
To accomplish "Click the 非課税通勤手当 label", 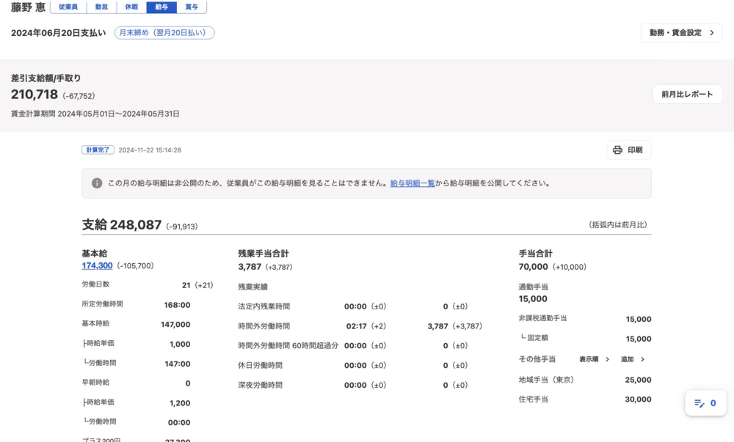I will 542,318.
